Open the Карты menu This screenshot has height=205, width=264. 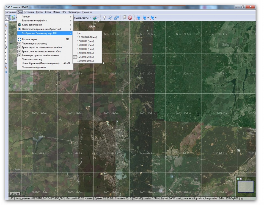[x=40, y=12]
